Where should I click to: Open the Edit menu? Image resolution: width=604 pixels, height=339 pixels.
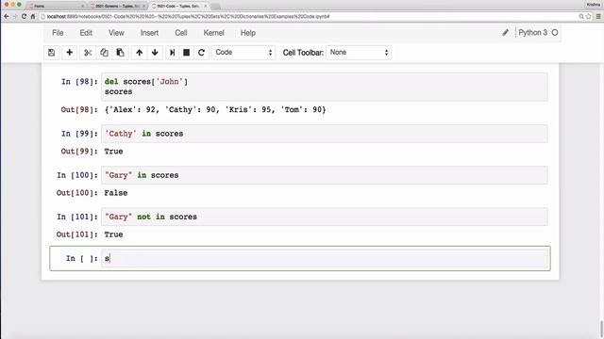coord(86,33)
